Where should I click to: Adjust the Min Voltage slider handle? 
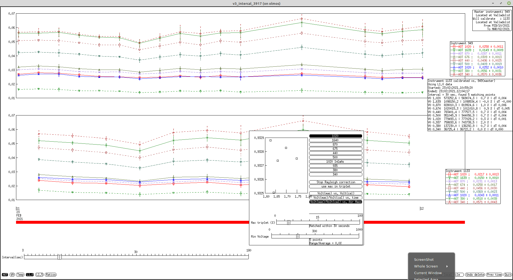coord(298,236)
